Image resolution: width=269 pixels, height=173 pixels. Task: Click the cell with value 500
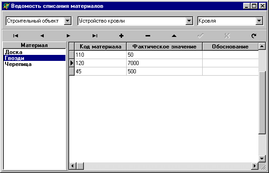point(164,72)
